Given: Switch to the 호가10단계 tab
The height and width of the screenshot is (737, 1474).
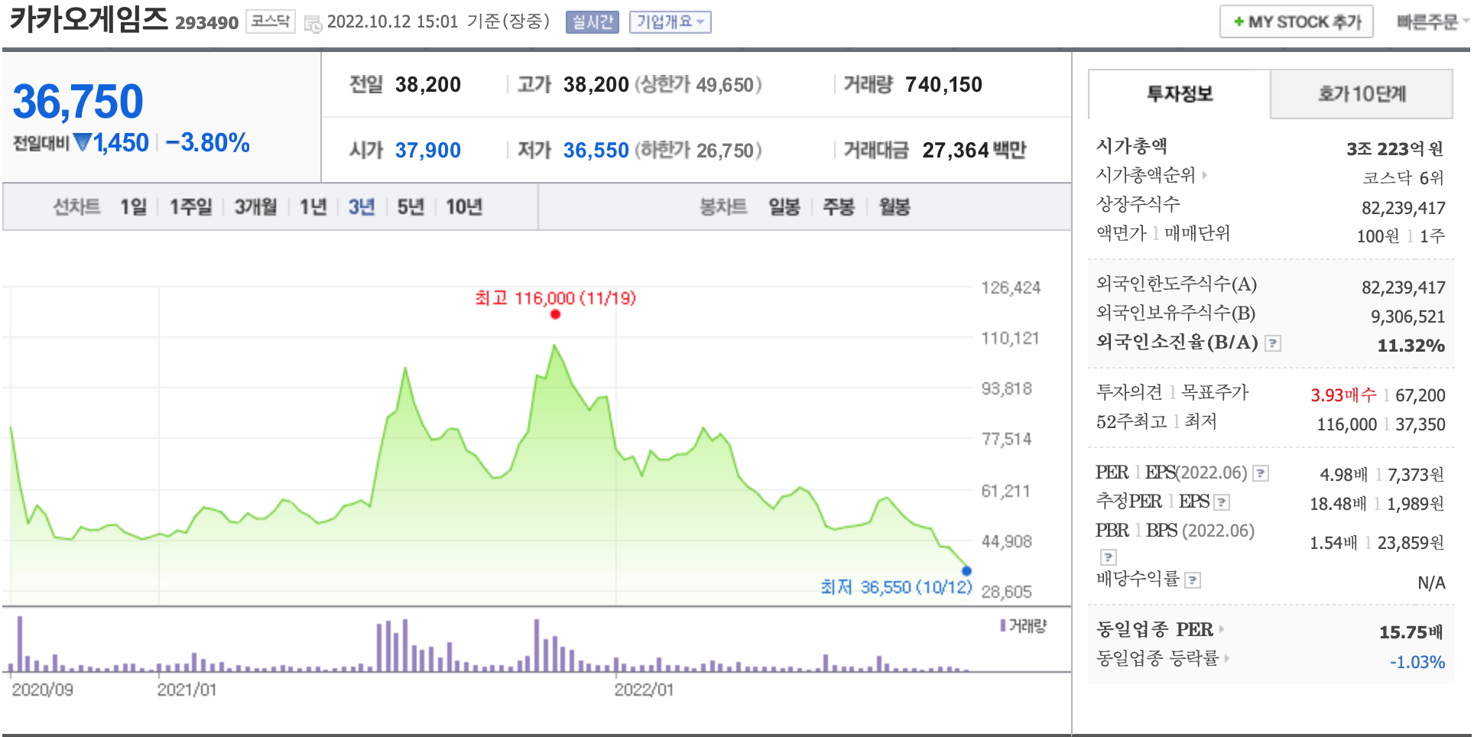Looking at the screenshot, I should pos(1362,94).
